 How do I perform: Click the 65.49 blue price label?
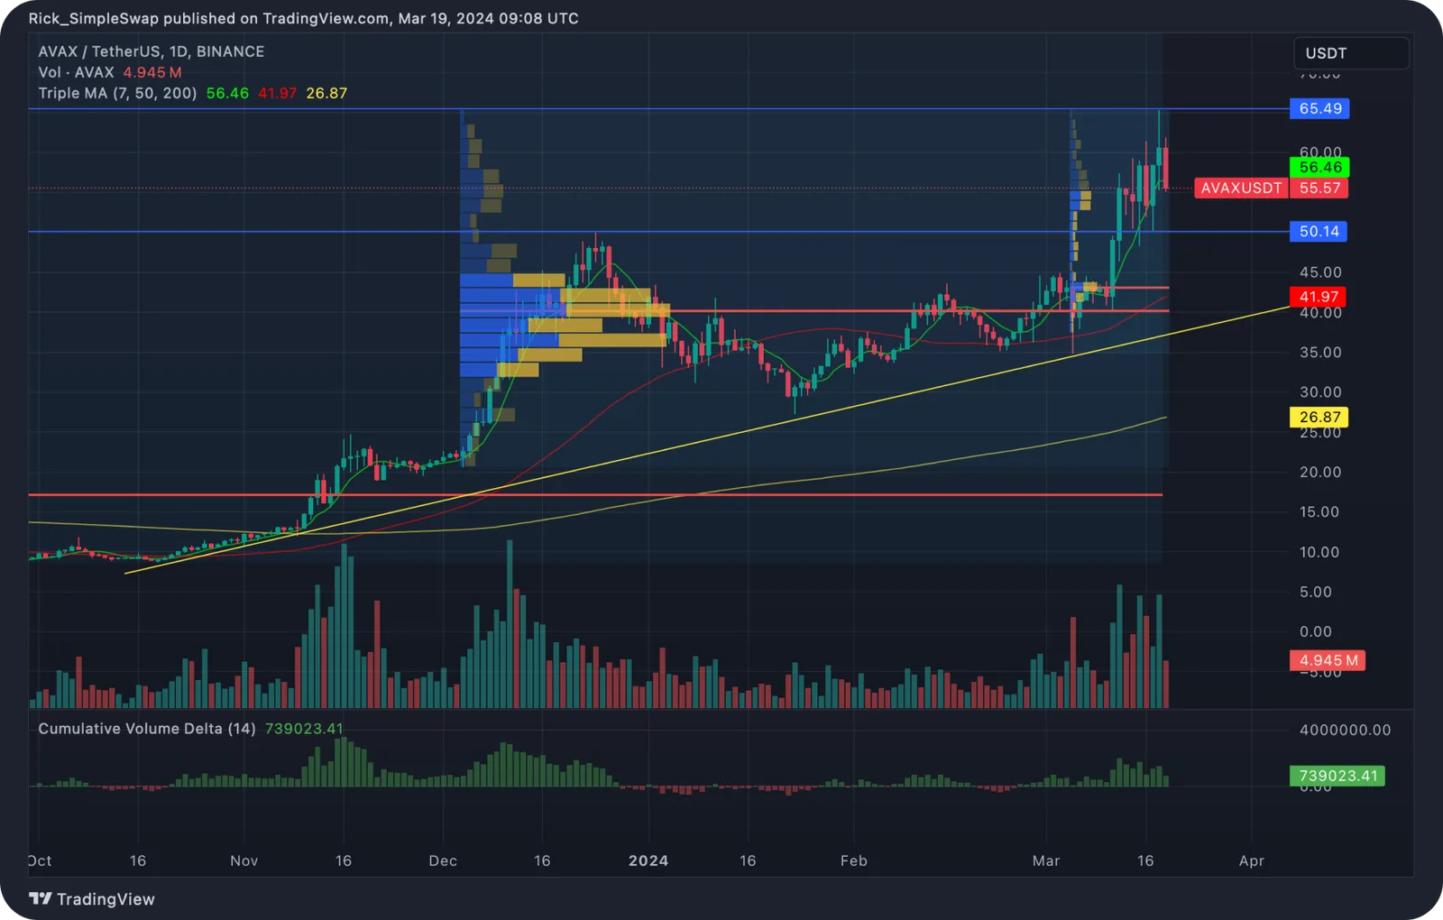tap(1319, 108)
